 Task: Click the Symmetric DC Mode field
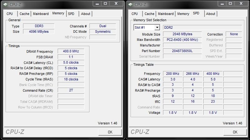[x=103, y=31]
